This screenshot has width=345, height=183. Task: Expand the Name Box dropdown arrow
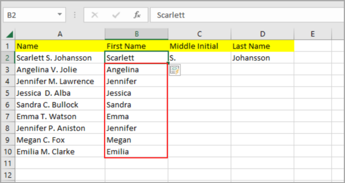tap(60, 15)
